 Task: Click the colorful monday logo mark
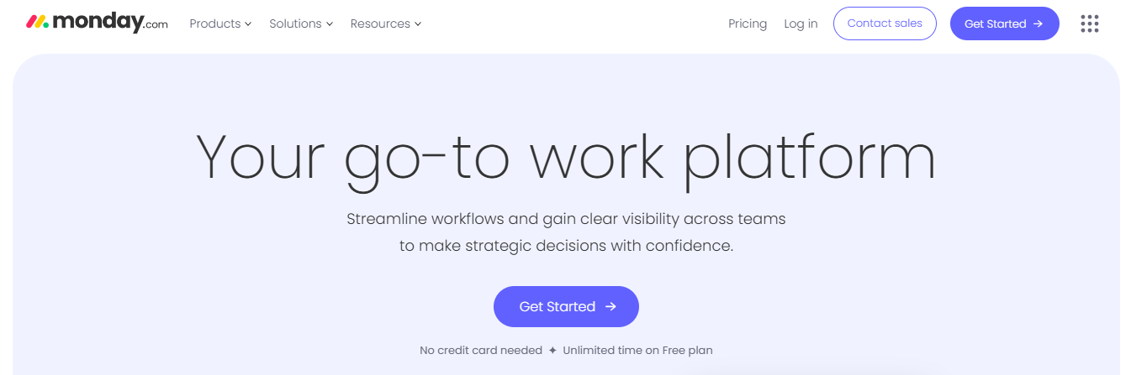pos(38,23)
